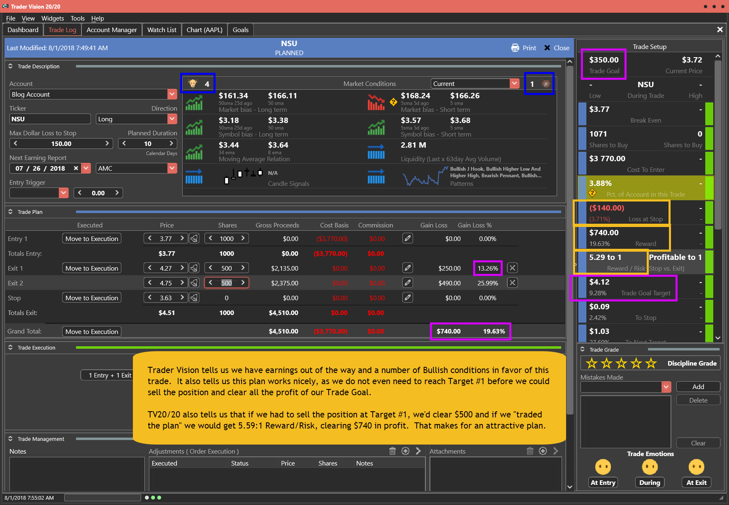
Task: Click the Add mistake button
Action: click(698, 387)
